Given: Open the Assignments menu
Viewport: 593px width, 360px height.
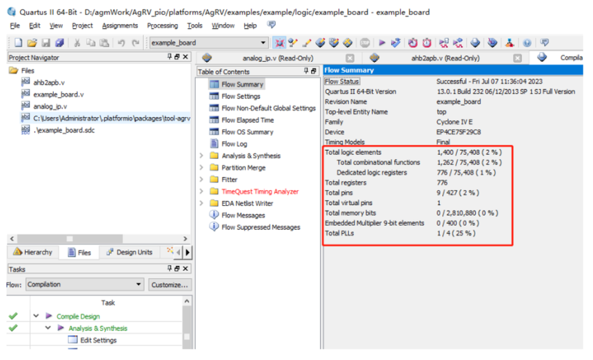Looking at the screenshot, I should point(120,25).
